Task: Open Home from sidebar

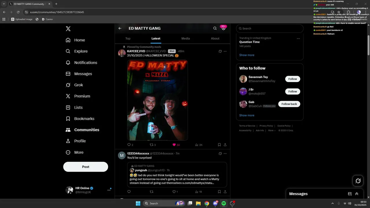Action: 75,40
